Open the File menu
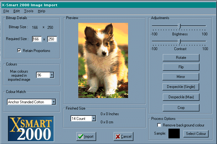Image resolution: width=217 pixels, height=144 pixels. [6, 11]
